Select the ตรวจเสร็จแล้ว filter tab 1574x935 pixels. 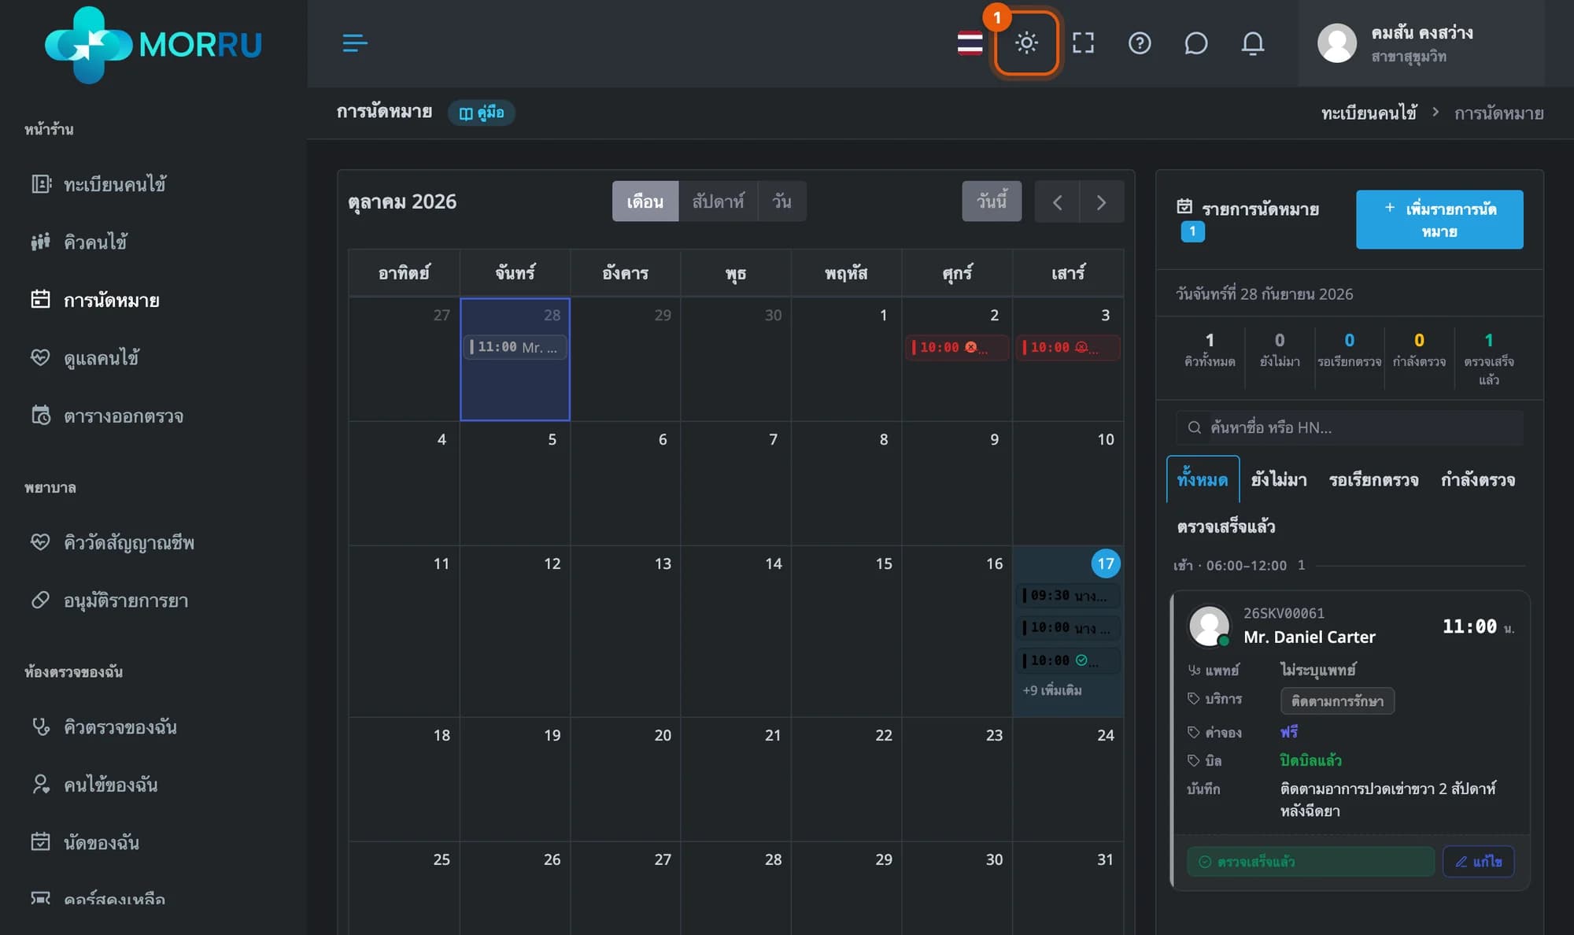(x=1226, y=527)
